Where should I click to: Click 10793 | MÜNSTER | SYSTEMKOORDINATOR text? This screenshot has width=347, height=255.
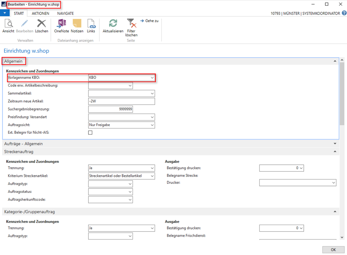pyautogui.click(x=305, y=13)
